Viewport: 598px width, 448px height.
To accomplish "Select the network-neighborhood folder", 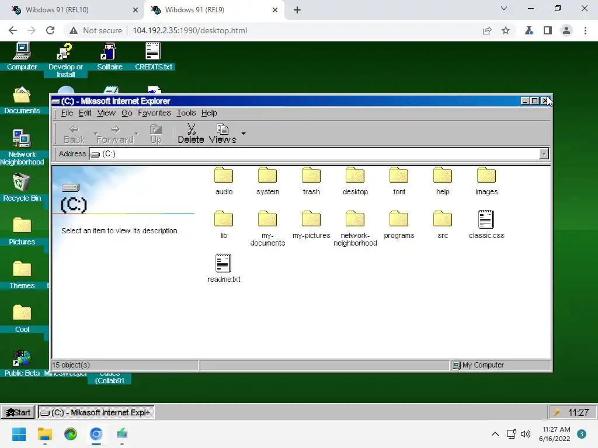I will tap(355, 229).
